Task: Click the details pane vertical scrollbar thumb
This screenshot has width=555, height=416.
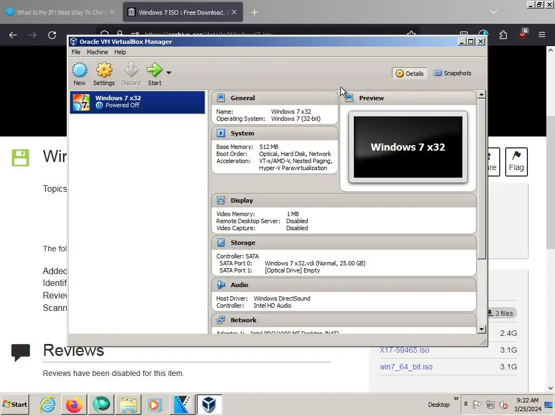Action: coord(481,179)
